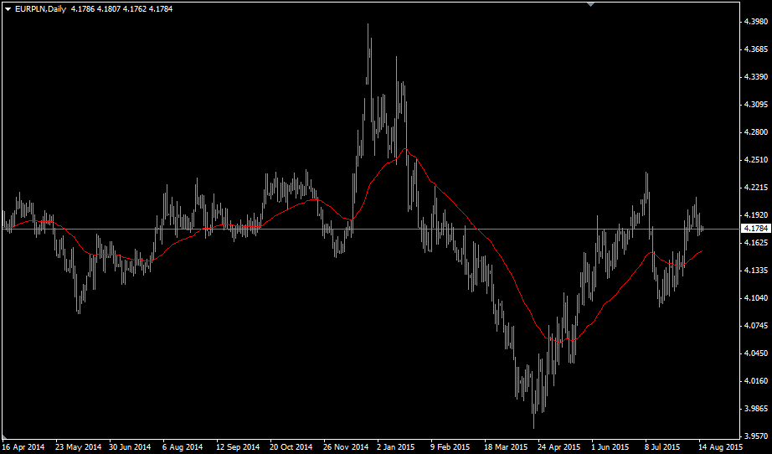Open the EURPLN chart dropdown arrow

pos(8,9)
